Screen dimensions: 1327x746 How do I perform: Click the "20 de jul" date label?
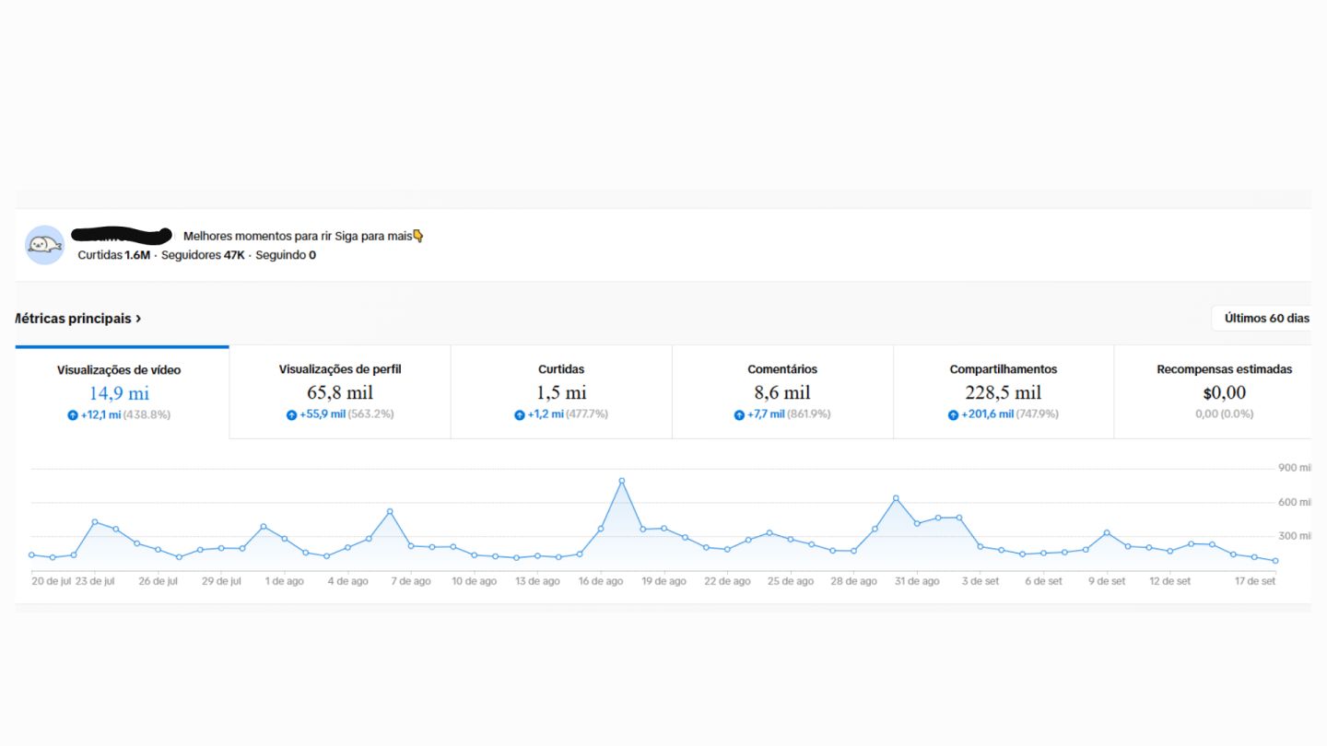pyautogui.click(x=52, y=581)
